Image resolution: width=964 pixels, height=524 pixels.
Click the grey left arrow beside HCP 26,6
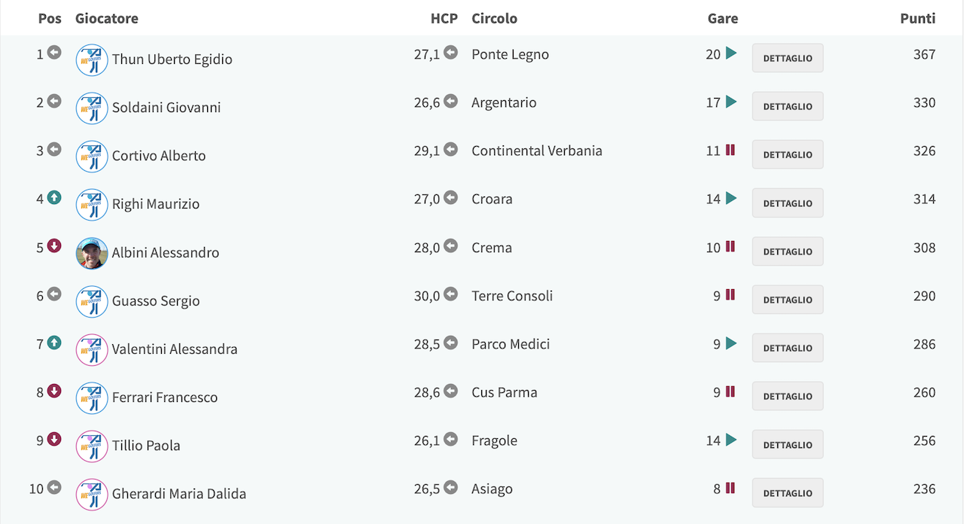click(x=450, y=101)
